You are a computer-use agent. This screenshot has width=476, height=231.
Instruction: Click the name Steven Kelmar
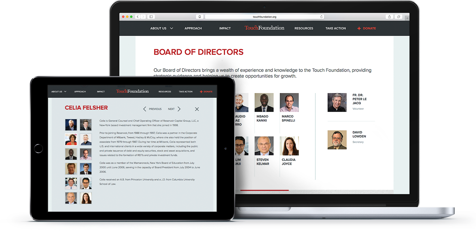tap(263, 162)
